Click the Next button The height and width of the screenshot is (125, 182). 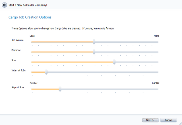(150, 120)
